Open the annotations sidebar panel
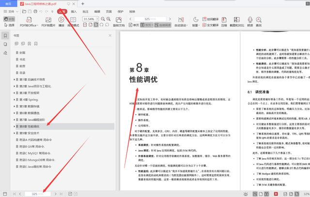The width and height of the screenshot is (310, 197). [5, 53]
